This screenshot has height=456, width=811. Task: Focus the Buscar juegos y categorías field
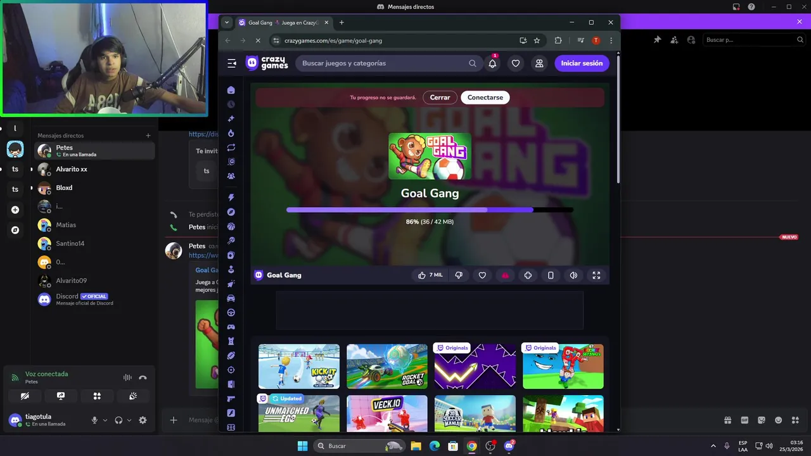(x=388, y=63)
